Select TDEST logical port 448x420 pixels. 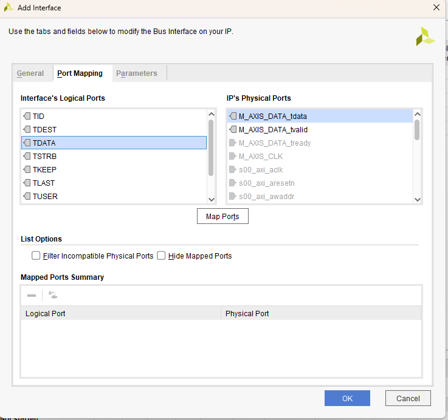coord(114,129)
